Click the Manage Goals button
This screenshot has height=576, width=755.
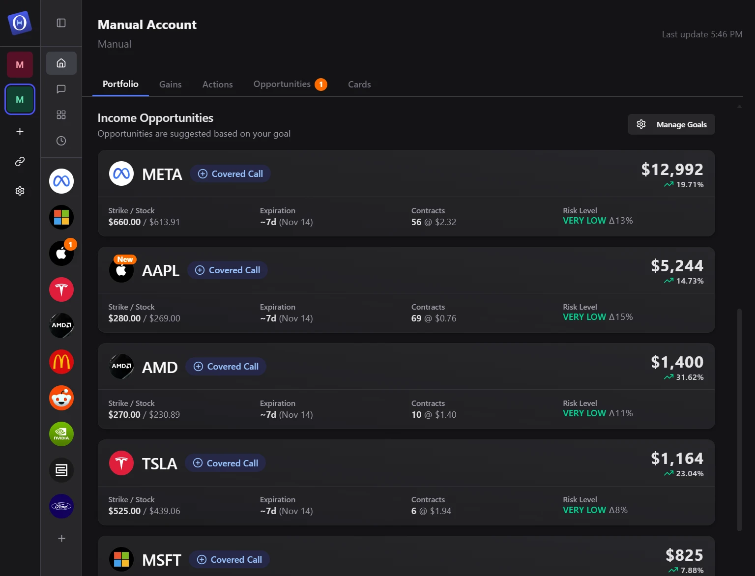coord(671,124)
